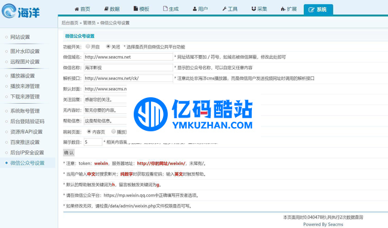Choose 内容页 radio for 跳转页面

tap(89, 131)
